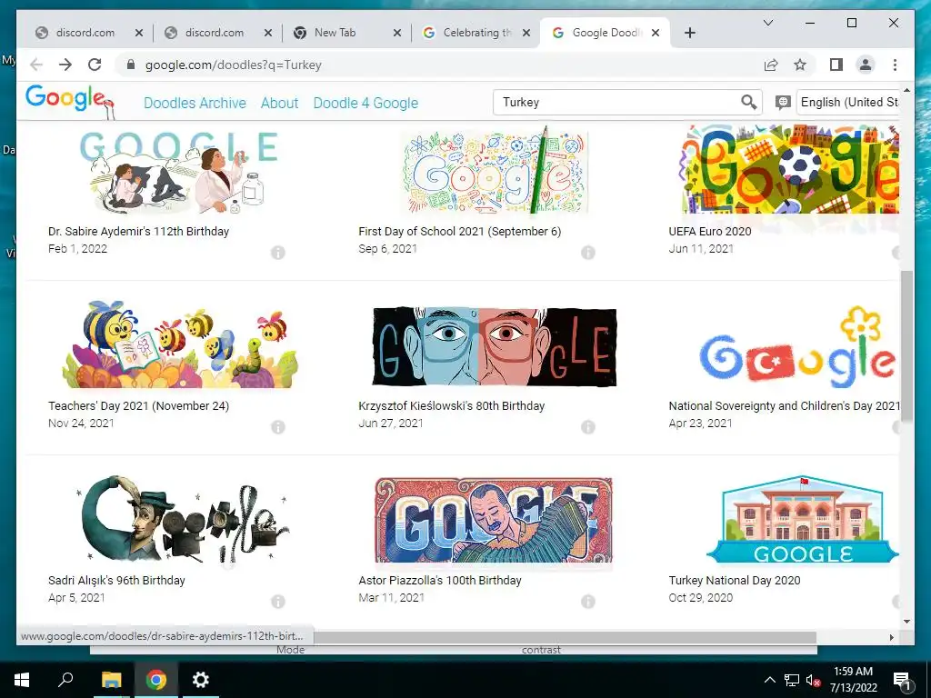Click the magnifier search icon in Doodles search

click(x=749, y=102)
